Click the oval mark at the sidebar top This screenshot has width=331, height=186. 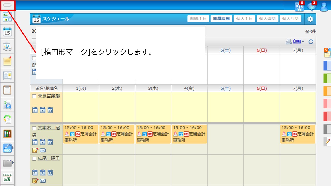click(x=7, y=5)
